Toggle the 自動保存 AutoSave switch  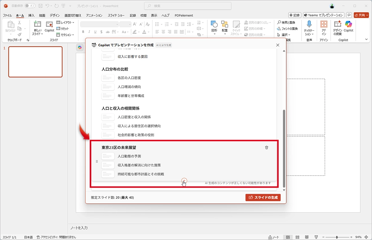30,6
